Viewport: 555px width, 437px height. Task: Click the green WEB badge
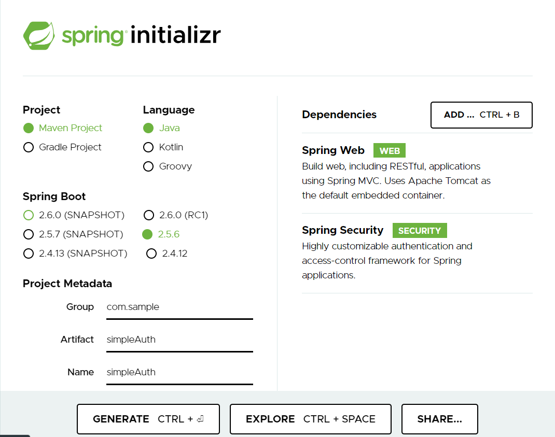[x=389, y=150]
